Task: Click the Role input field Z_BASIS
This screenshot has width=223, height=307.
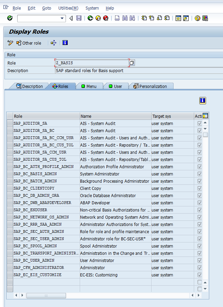Action: (x=92, y=63)
